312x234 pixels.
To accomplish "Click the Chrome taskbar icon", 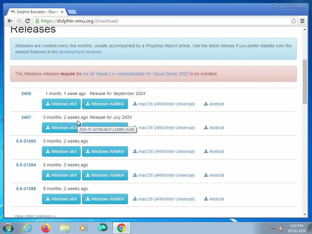I will coord(121,228).
